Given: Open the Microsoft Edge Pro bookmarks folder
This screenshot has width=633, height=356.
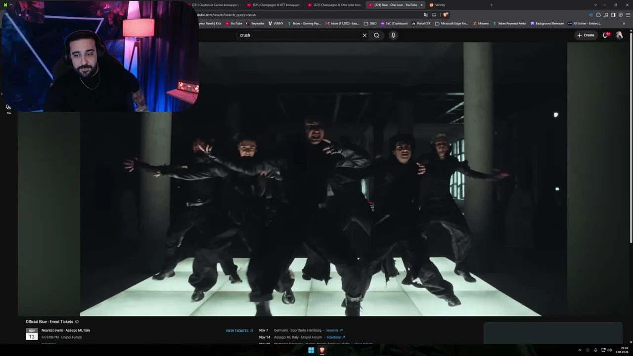Looking at the screenshot, I should (x=452, y=23).
